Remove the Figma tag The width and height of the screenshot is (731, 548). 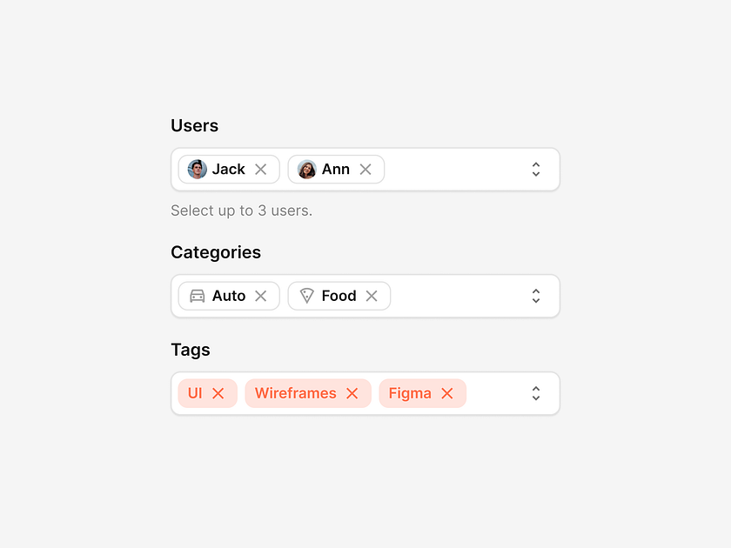coord(447,393)
